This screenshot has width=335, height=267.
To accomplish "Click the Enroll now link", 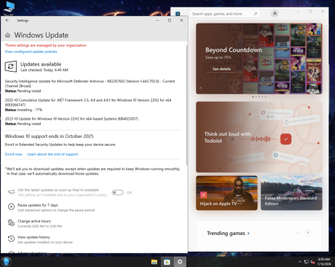I will pyautogui.click(x=13, y=154).
